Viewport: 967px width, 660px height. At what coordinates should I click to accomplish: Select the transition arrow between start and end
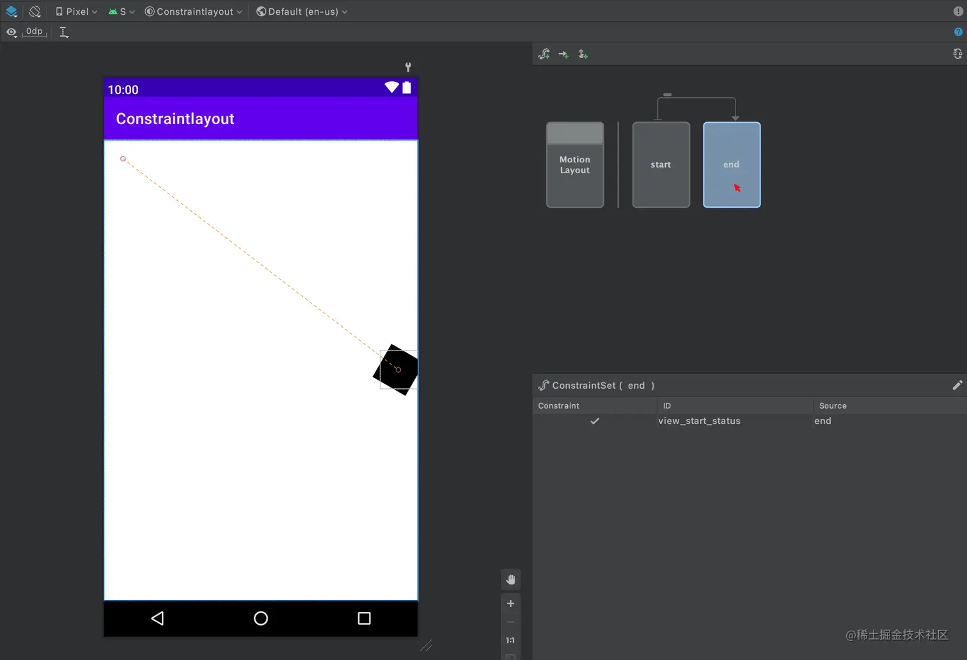click(696, 98)
